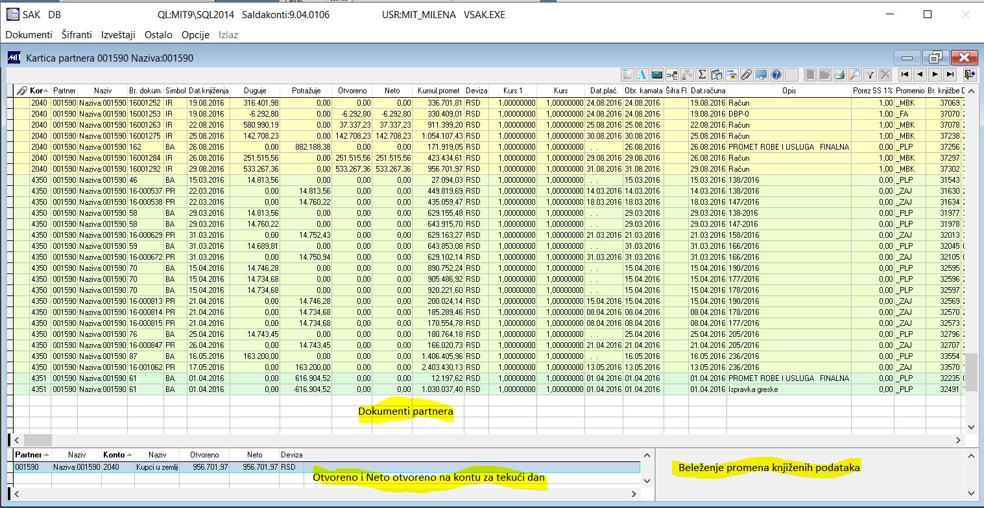Click the open folder toolbar icon
This screenshot has width=984, height=508.
[825, 75]
